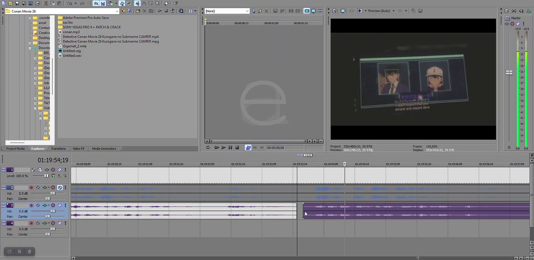Mute audio track 3
The width and height of the screenshot is (534, 260).
(x=60, y=205)
